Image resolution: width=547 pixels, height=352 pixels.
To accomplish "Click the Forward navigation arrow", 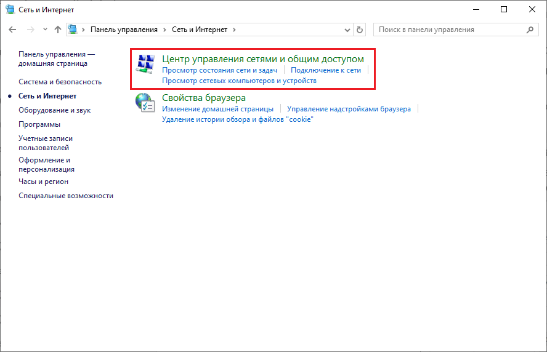I will pos(30,30).
